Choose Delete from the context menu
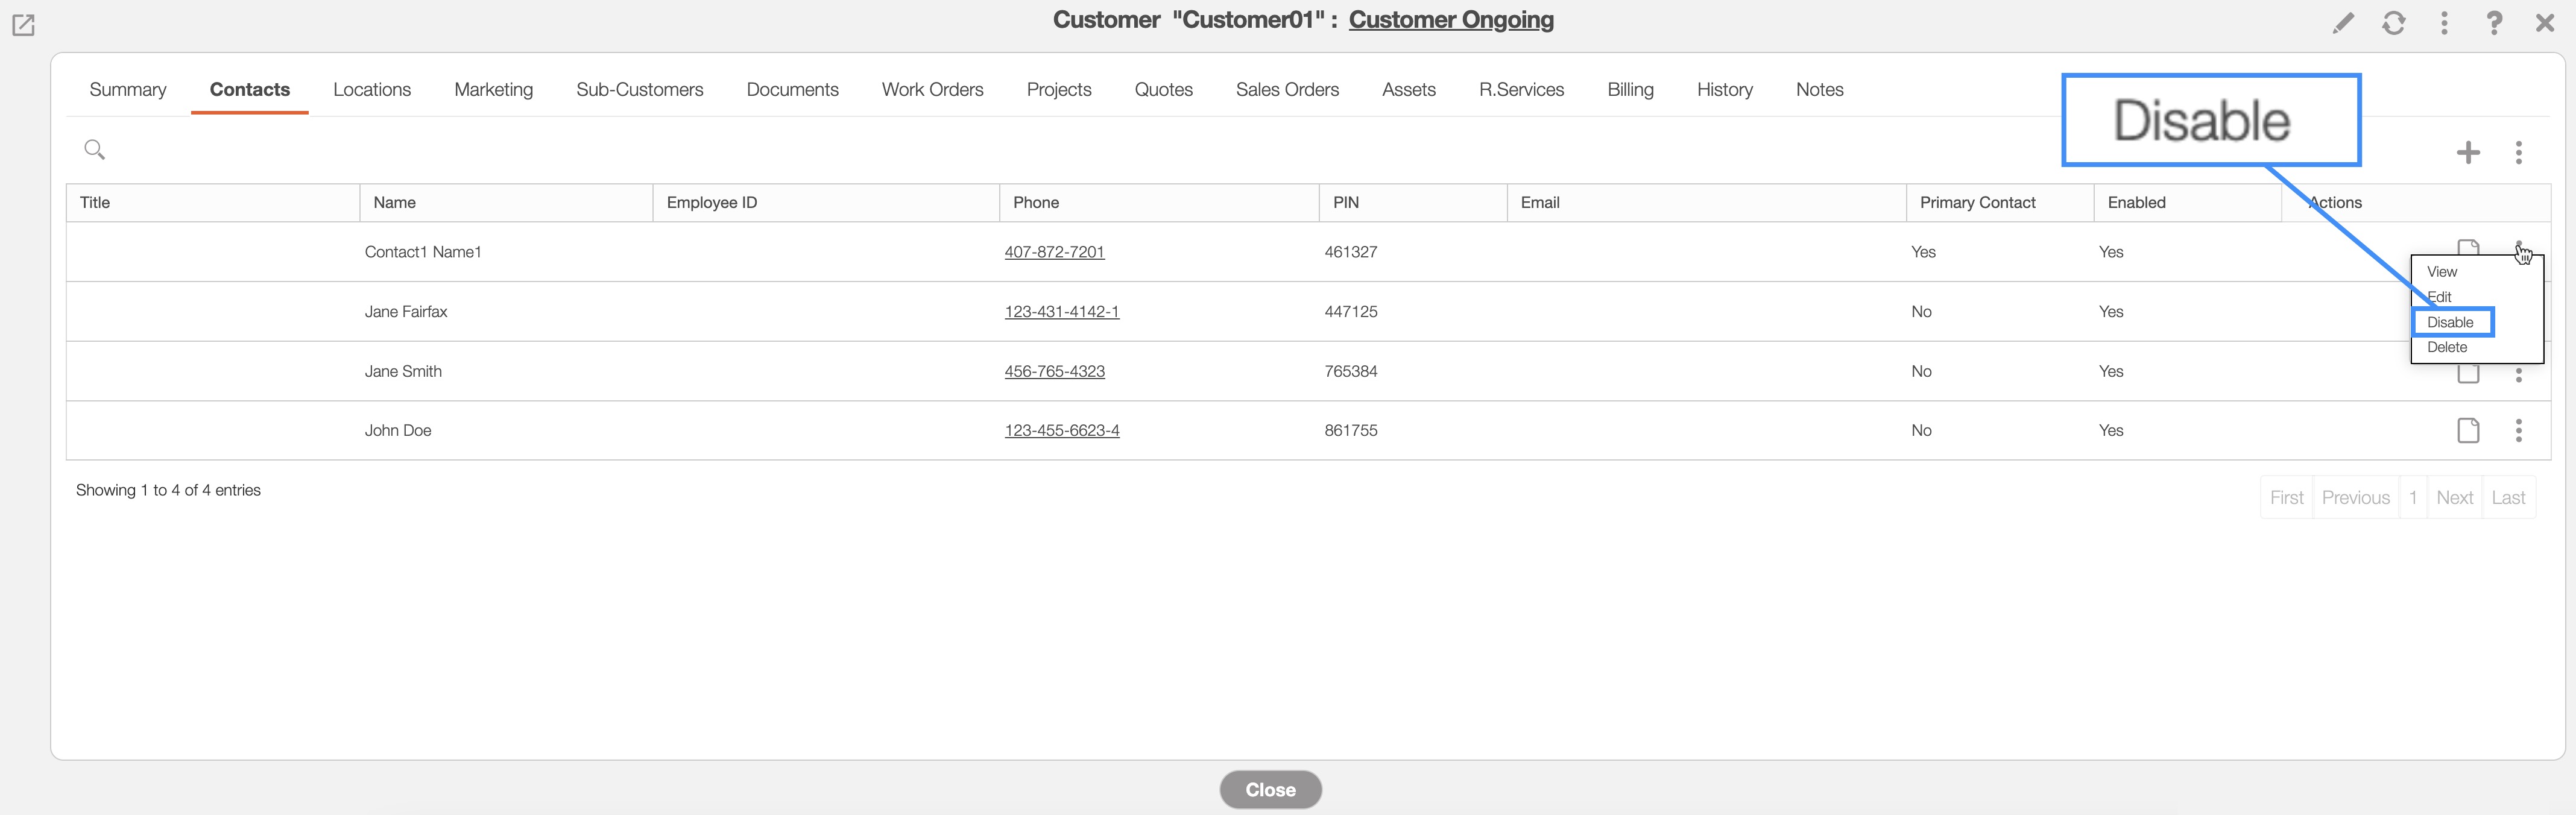 [2447, 347]
